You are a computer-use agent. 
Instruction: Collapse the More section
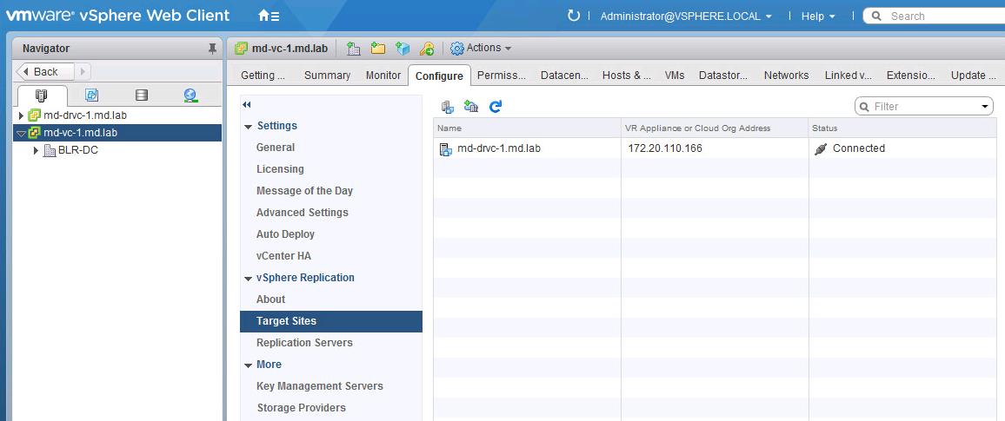pos(248,365)
